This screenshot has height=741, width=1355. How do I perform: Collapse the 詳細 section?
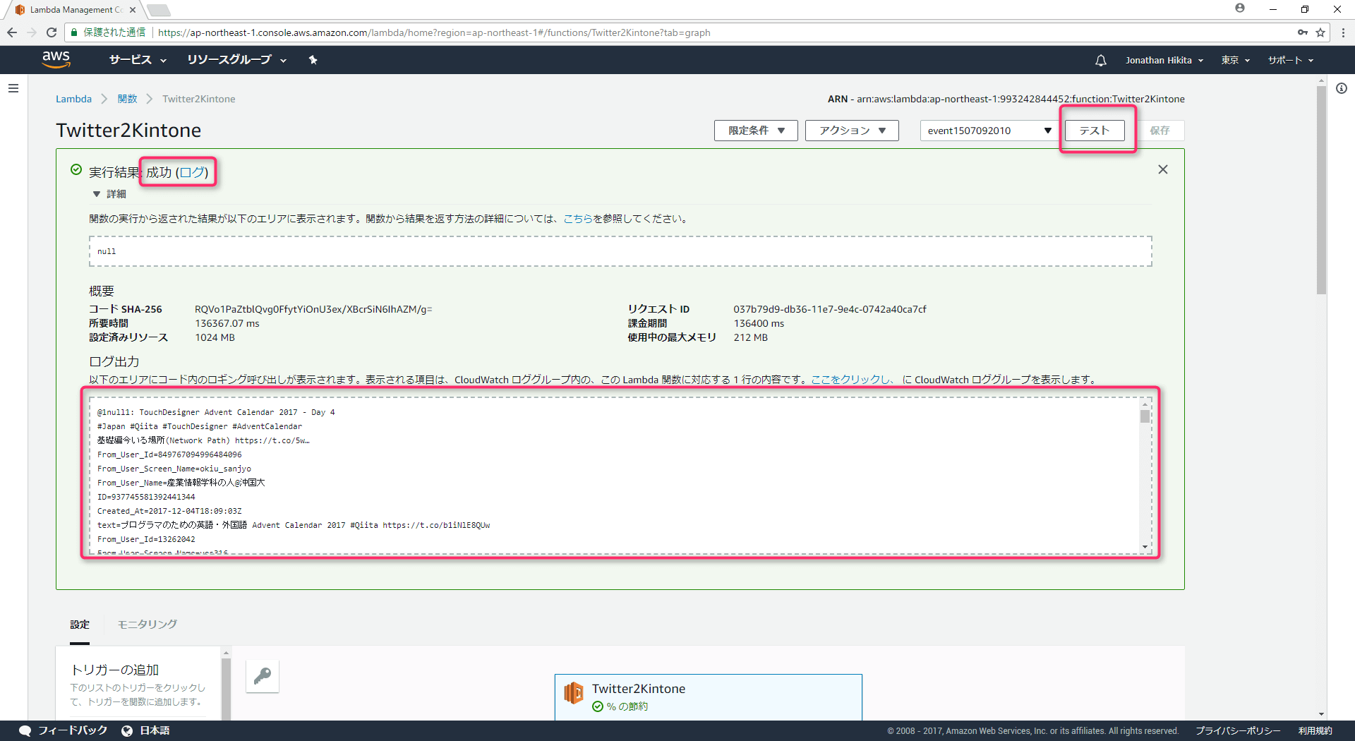pos(109,194)
